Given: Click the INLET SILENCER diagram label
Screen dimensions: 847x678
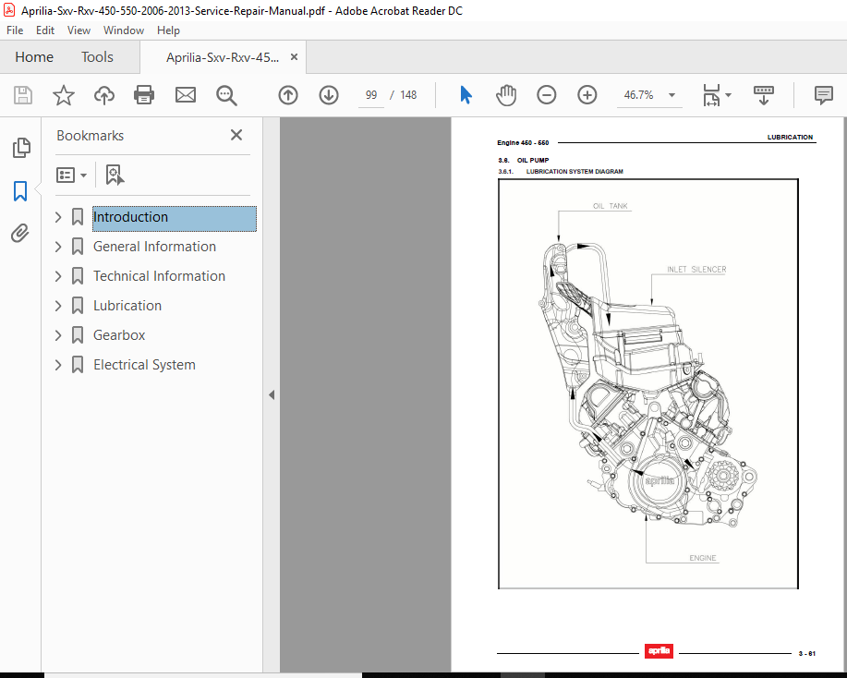Looking at the screenshot, I should 696,269.
